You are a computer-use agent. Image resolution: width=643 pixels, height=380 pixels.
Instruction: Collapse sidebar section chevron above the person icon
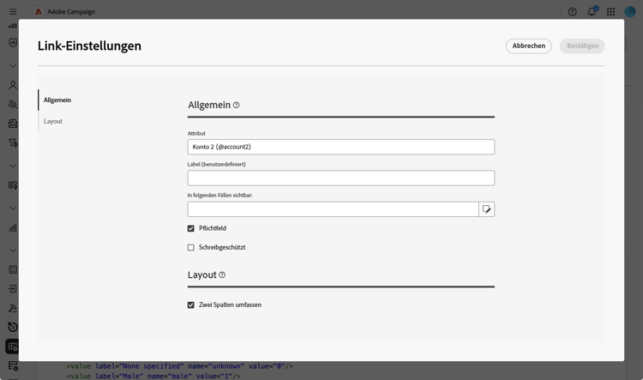click(x=13, y=66)
